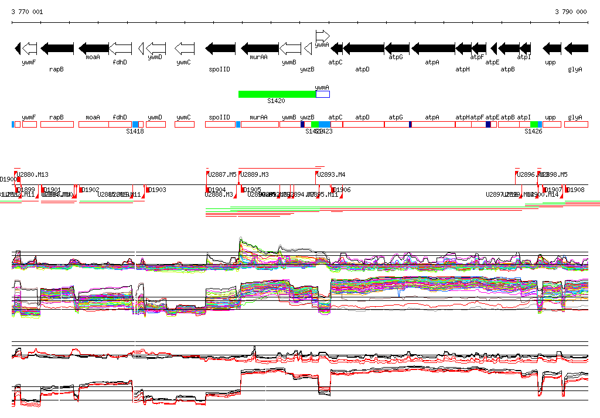Select the white ywmD gene arrow

point(156,49)
